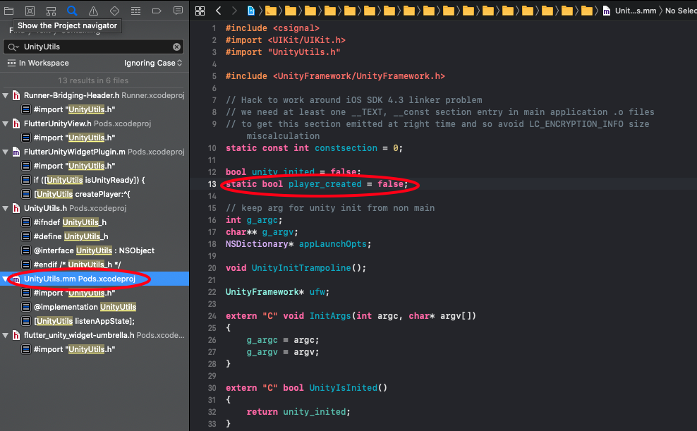Screen dimensions: 697x431
Task: Open the Symbol navigator
Action: coord(51,10)
